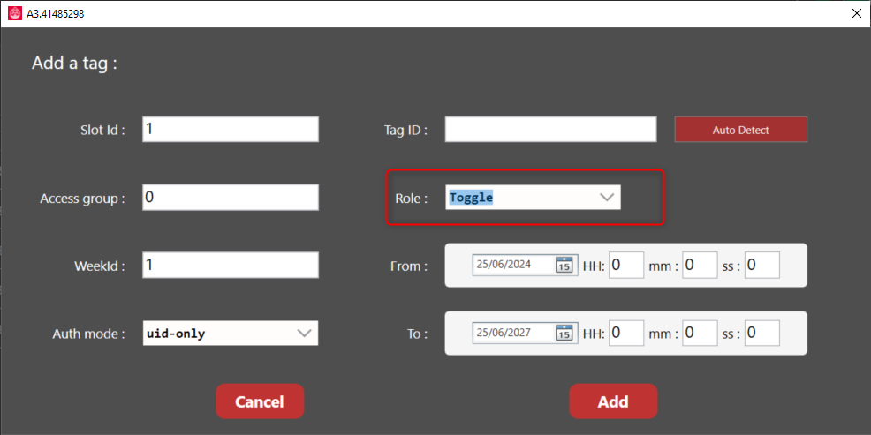The width and height of the screenshot is (871, 435).
Task: Open the To date calendar picker icon
Action: (x=564, y=333)
